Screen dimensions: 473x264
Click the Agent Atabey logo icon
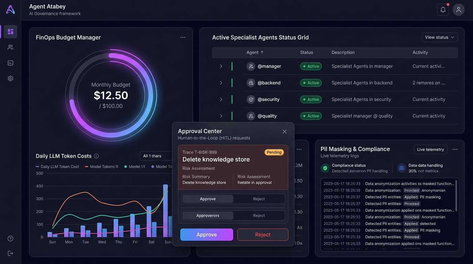(x=10, y=10)
